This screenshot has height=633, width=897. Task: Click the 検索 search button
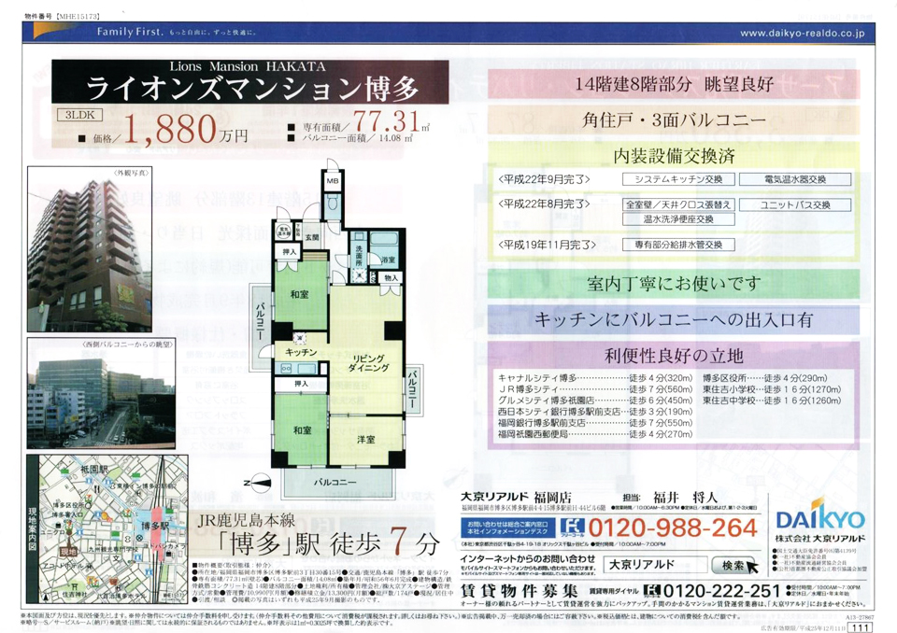(x=734, y=565)
